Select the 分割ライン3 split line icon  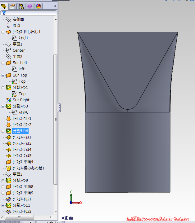tap(9, 106)
